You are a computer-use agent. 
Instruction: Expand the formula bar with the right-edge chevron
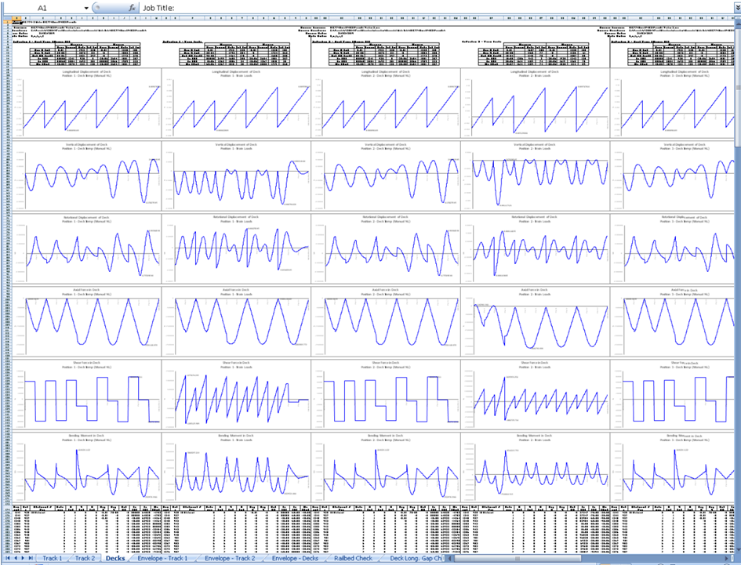(735, 8)
